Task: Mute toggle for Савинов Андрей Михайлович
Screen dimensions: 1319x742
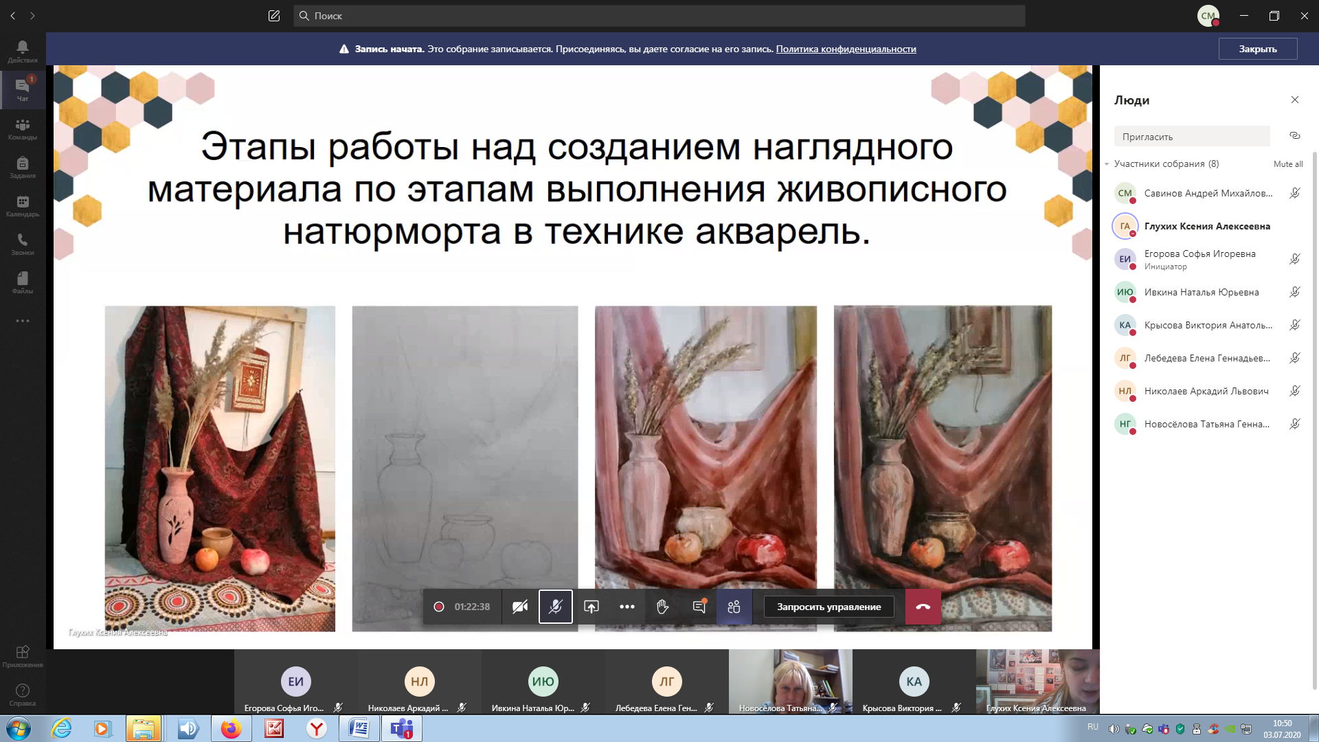Action: click(1294, 193)
